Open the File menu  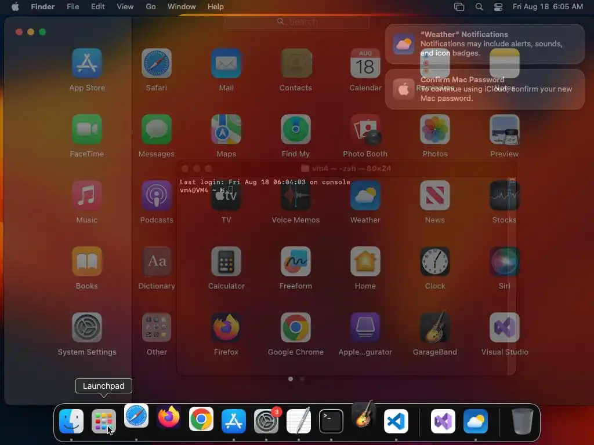pos(73,6)
